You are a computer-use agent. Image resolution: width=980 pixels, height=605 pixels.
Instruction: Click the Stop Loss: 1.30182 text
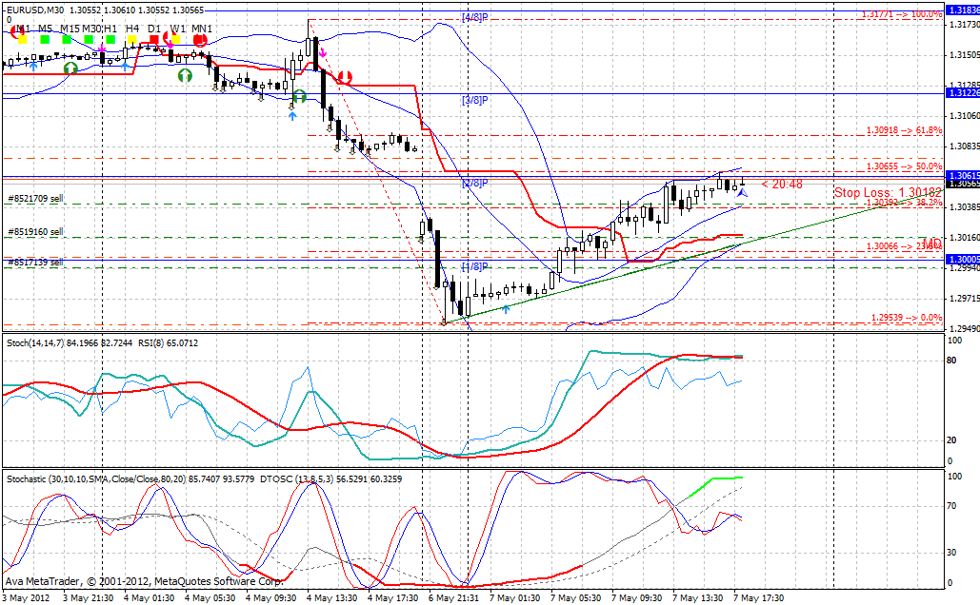pos(888,192)
